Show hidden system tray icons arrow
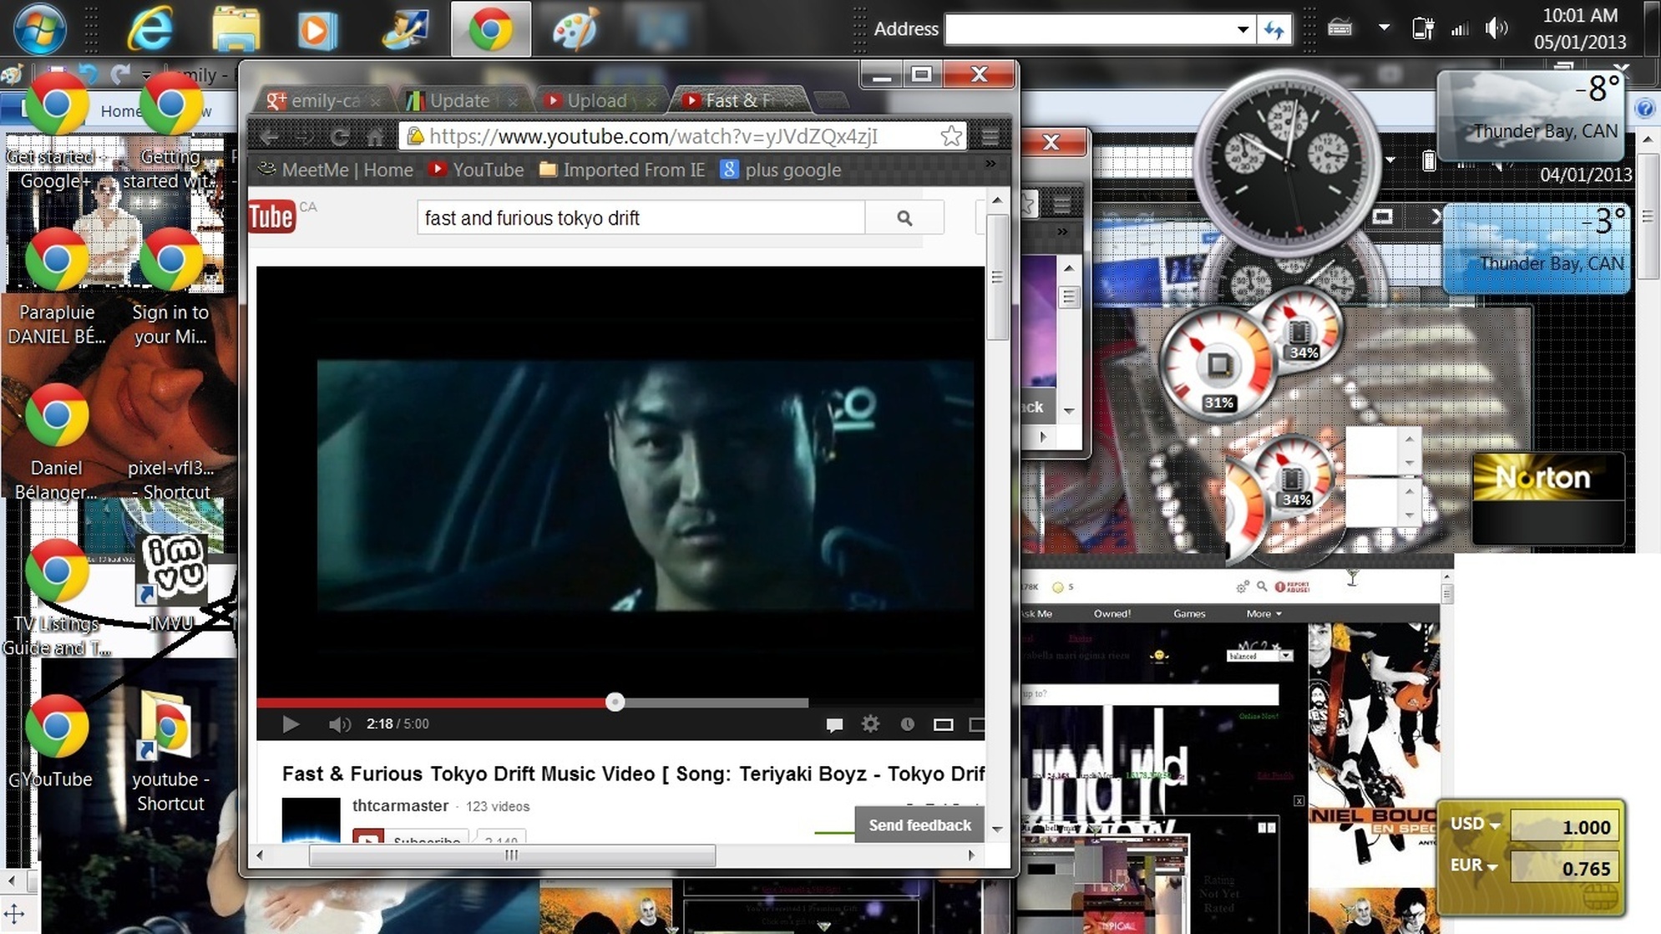This screenshot has height=934, width=1661. coord(1384,28)
